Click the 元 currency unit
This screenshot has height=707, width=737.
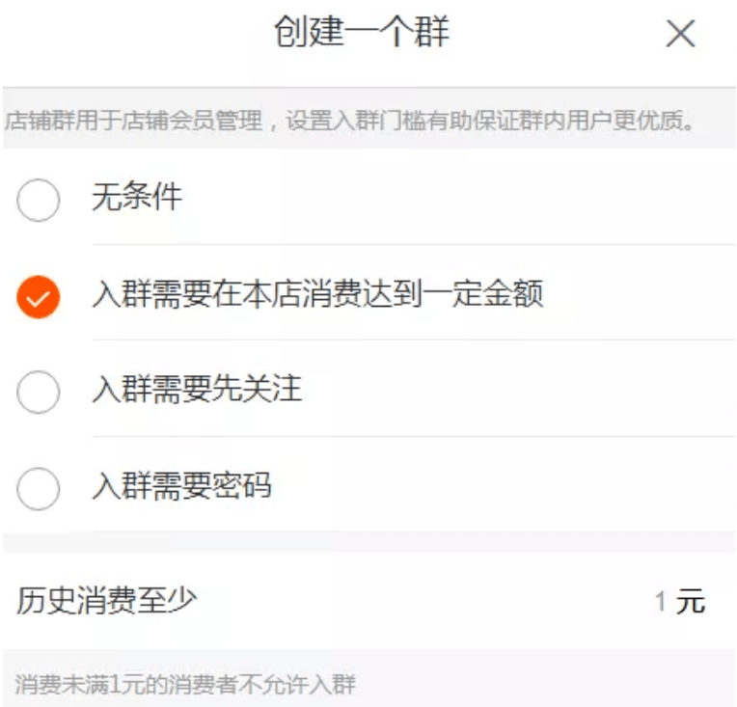[691, 603]
